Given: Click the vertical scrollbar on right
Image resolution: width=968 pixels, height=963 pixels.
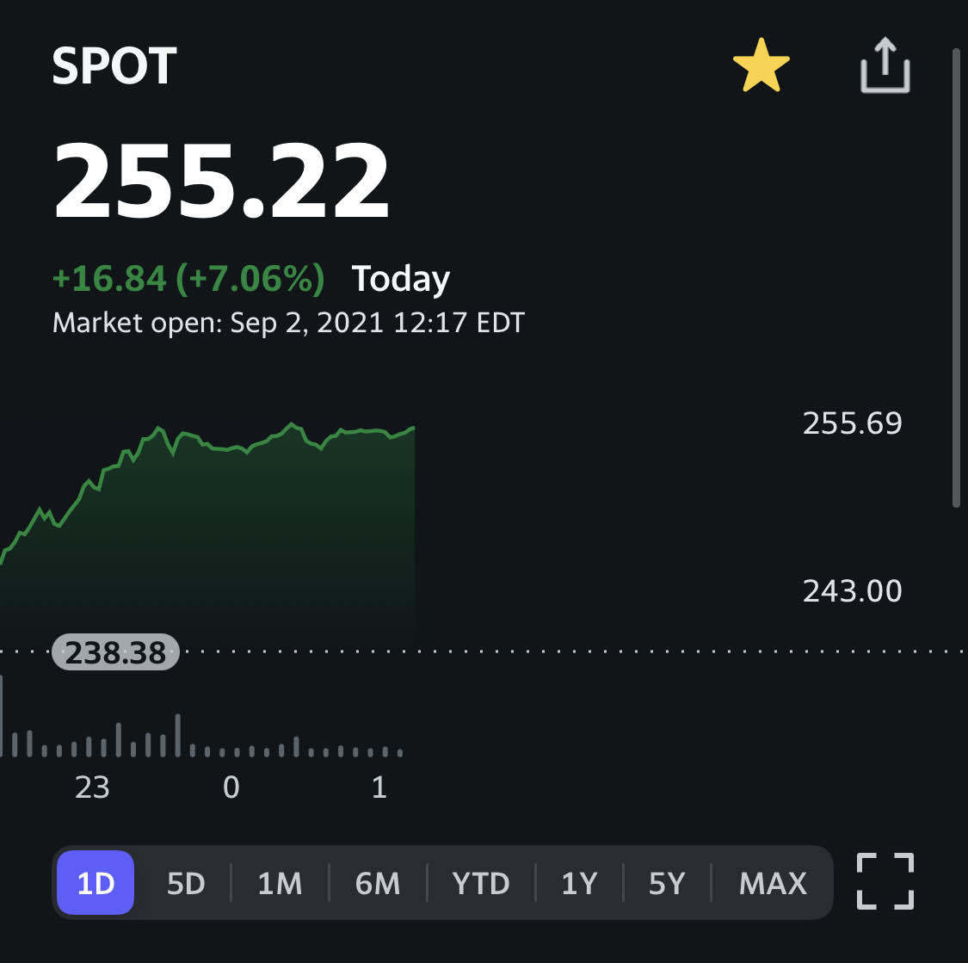Looking at the screenshot, I should 956,275.
